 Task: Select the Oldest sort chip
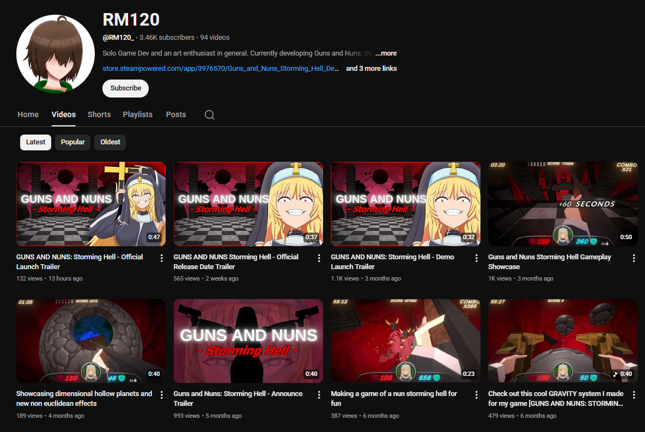[110, 142]
